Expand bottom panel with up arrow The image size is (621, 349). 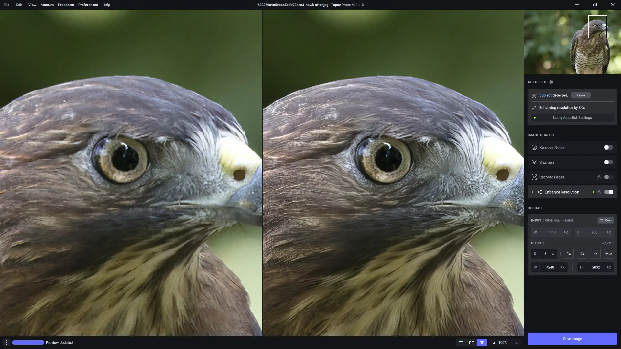point(517,343)
